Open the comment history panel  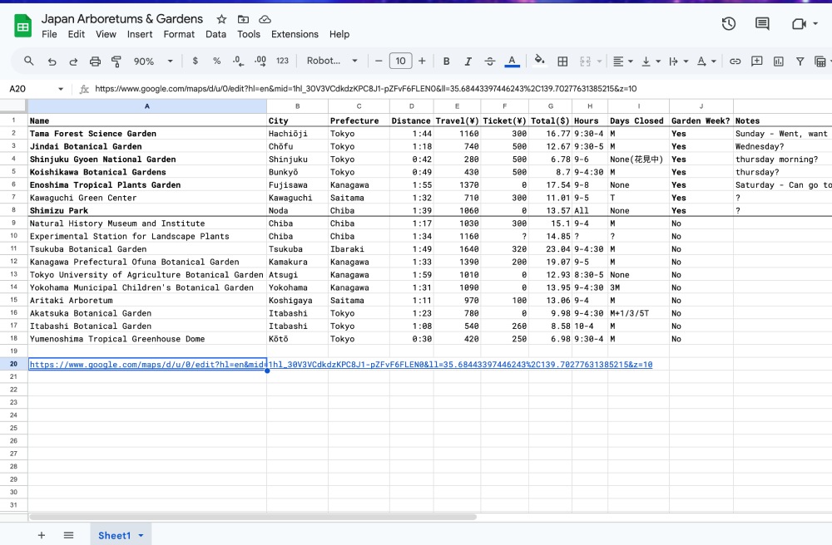pyautogui.click(x=761, y=24)
